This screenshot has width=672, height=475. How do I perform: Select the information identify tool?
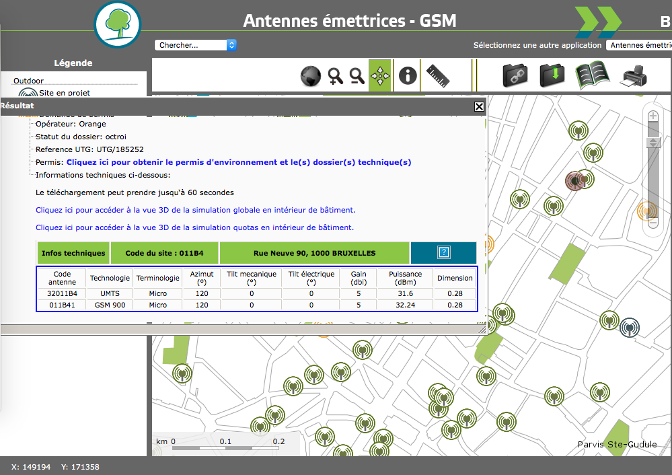click(408, 75)
